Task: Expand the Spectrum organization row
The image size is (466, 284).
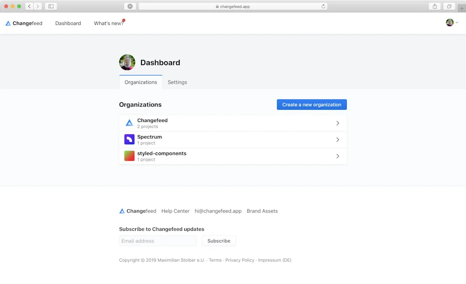Action: tap(338, 139)
